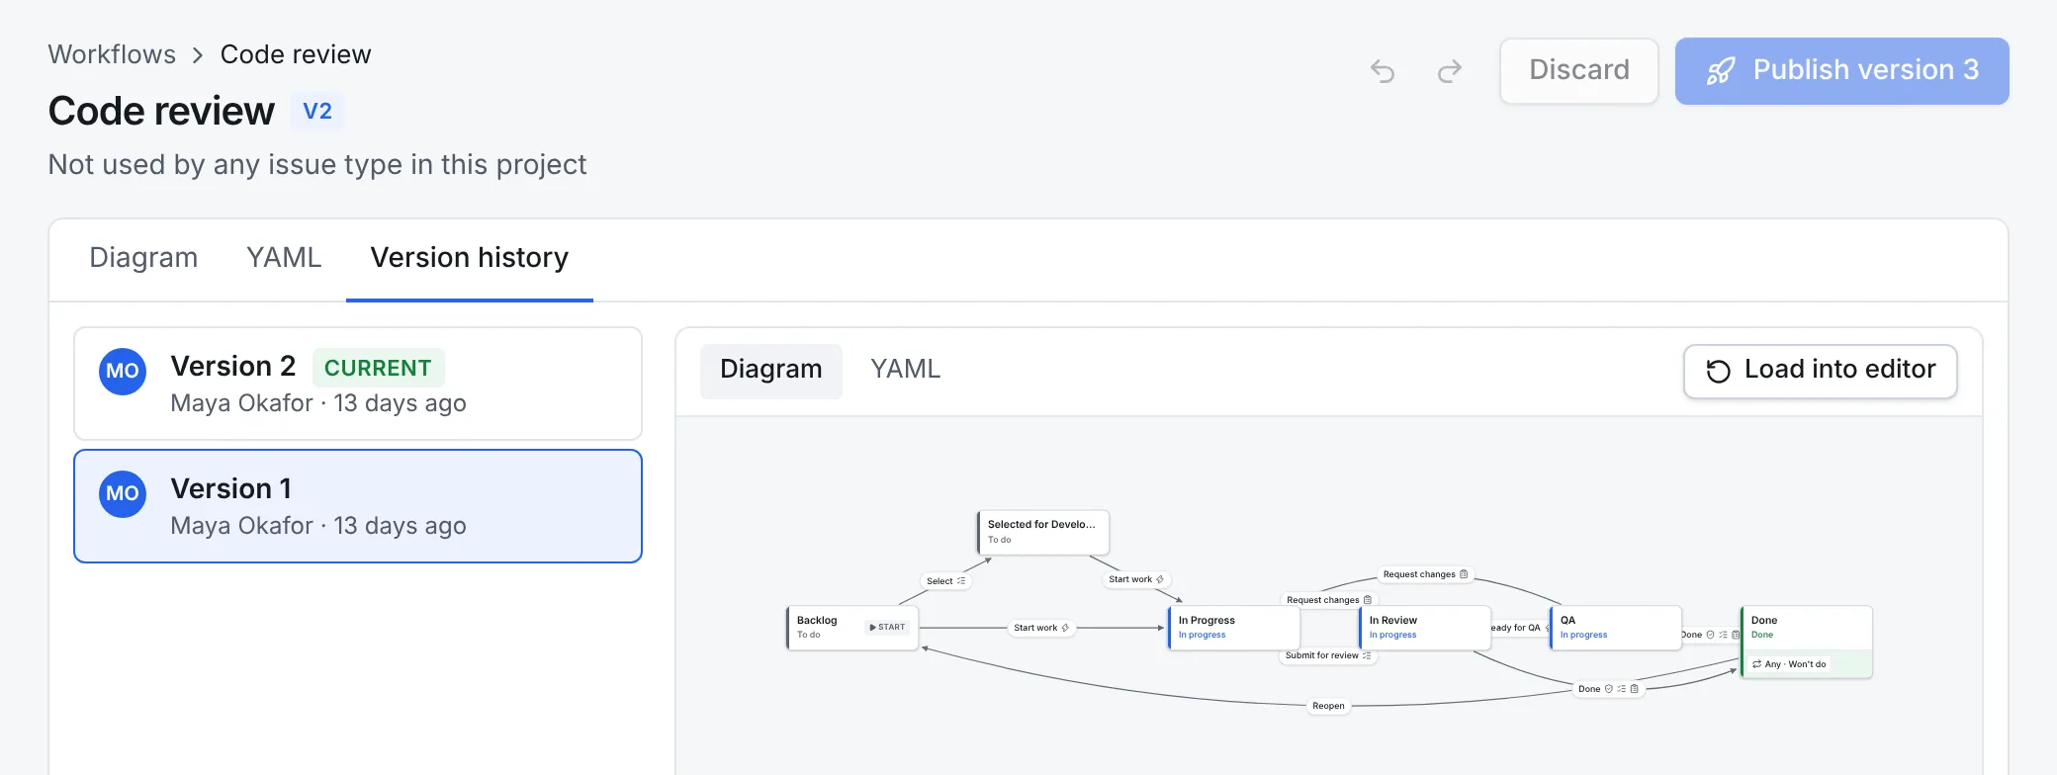2057x775 pixels.
Task: Click the bolt icon on upper Start work transition
Action: [x=1160, y=579]
